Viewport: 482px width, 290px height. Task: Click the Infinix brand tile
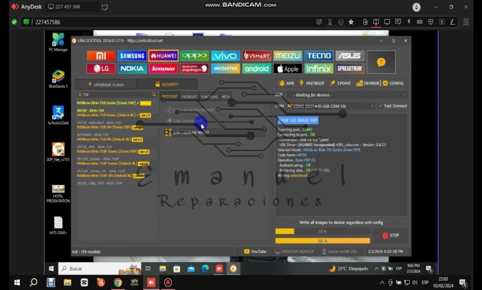click(319, 68)
